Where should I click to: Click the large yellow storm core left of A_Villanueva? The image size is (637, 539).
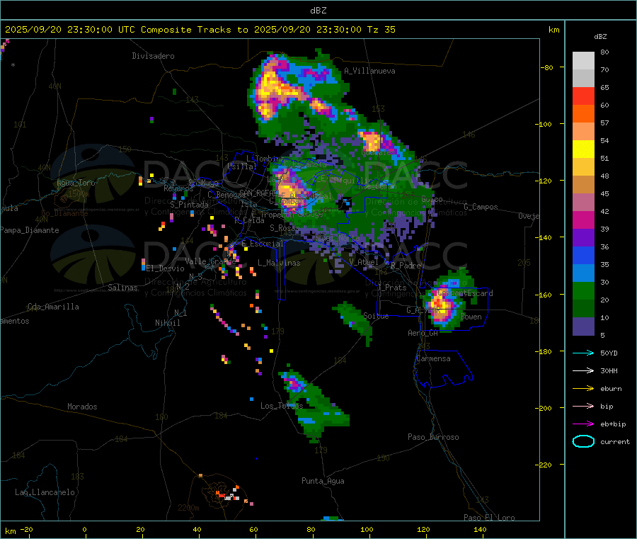pos(271,86)
